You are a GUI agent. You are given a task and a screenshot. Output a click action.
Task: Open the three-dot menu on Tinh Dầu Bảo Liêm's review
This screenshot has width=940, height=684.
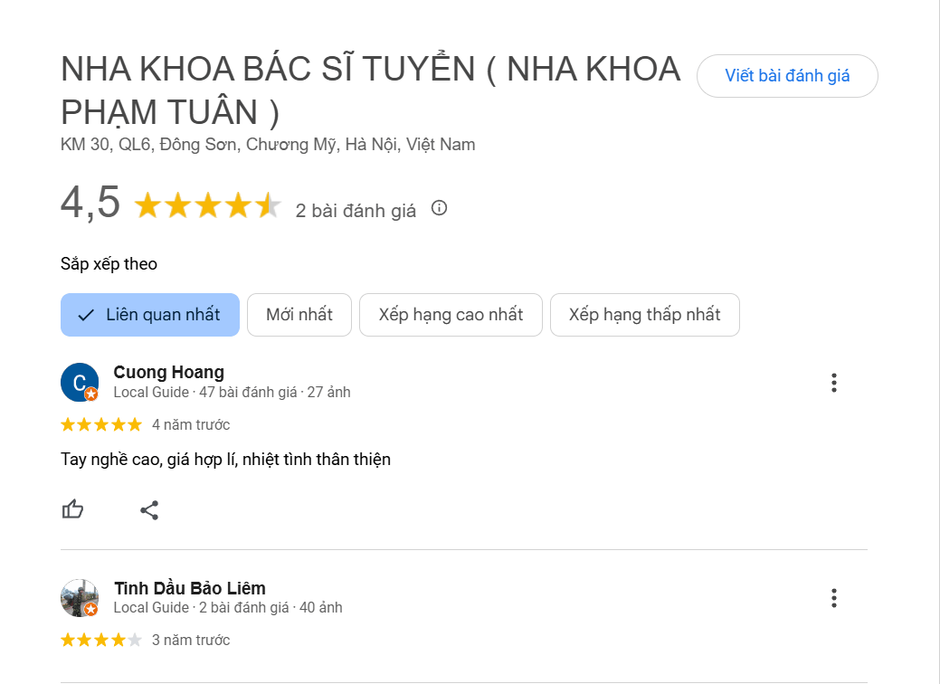click(x=833, y=598)
